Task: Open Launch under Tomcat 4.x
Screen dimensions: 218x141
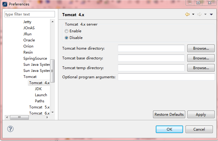Action: (41, 95)
